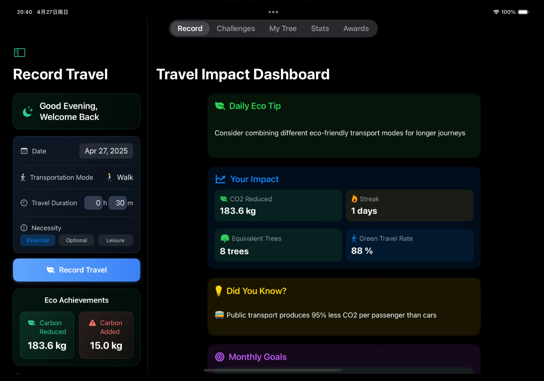This screenshot has width=544, height=381.
Task: Select the Optional necessity option
Action: (x=77, y=240)
